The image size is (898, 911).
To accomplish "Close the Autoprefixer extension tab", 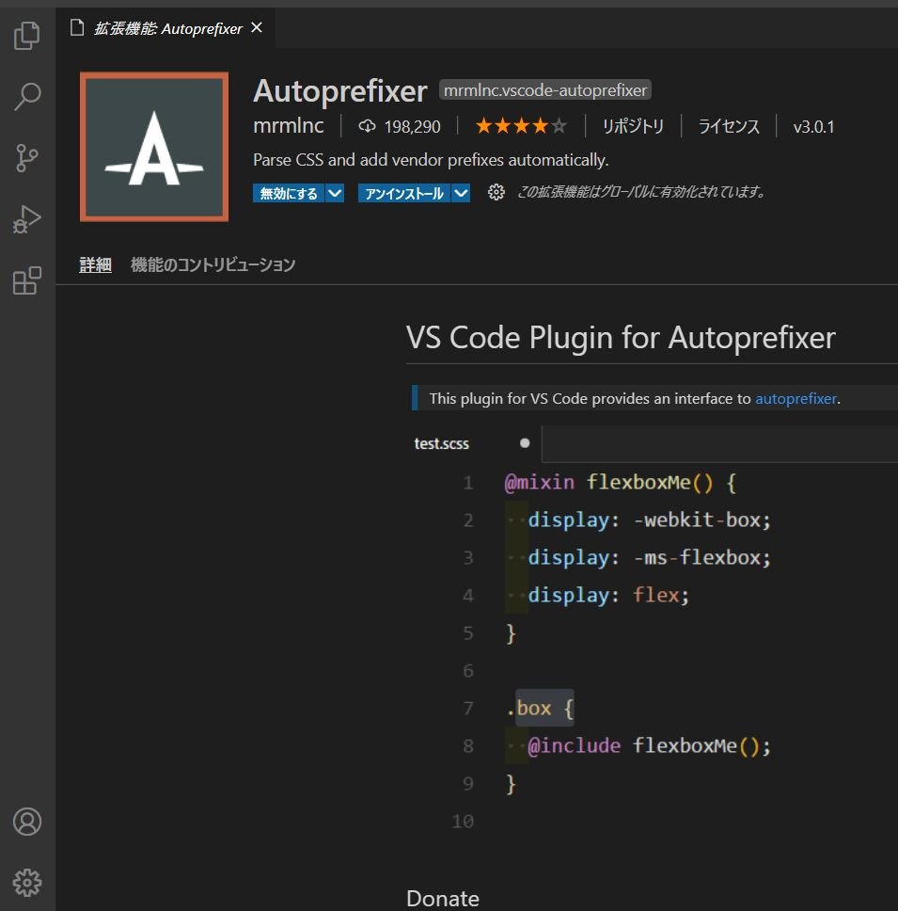I will pos(257,28).
